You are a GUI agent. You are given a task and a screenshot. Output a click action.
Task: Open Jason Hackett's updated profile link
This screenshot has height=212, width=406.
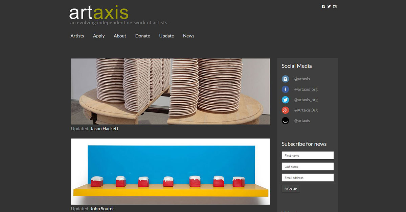coord(104,128)
